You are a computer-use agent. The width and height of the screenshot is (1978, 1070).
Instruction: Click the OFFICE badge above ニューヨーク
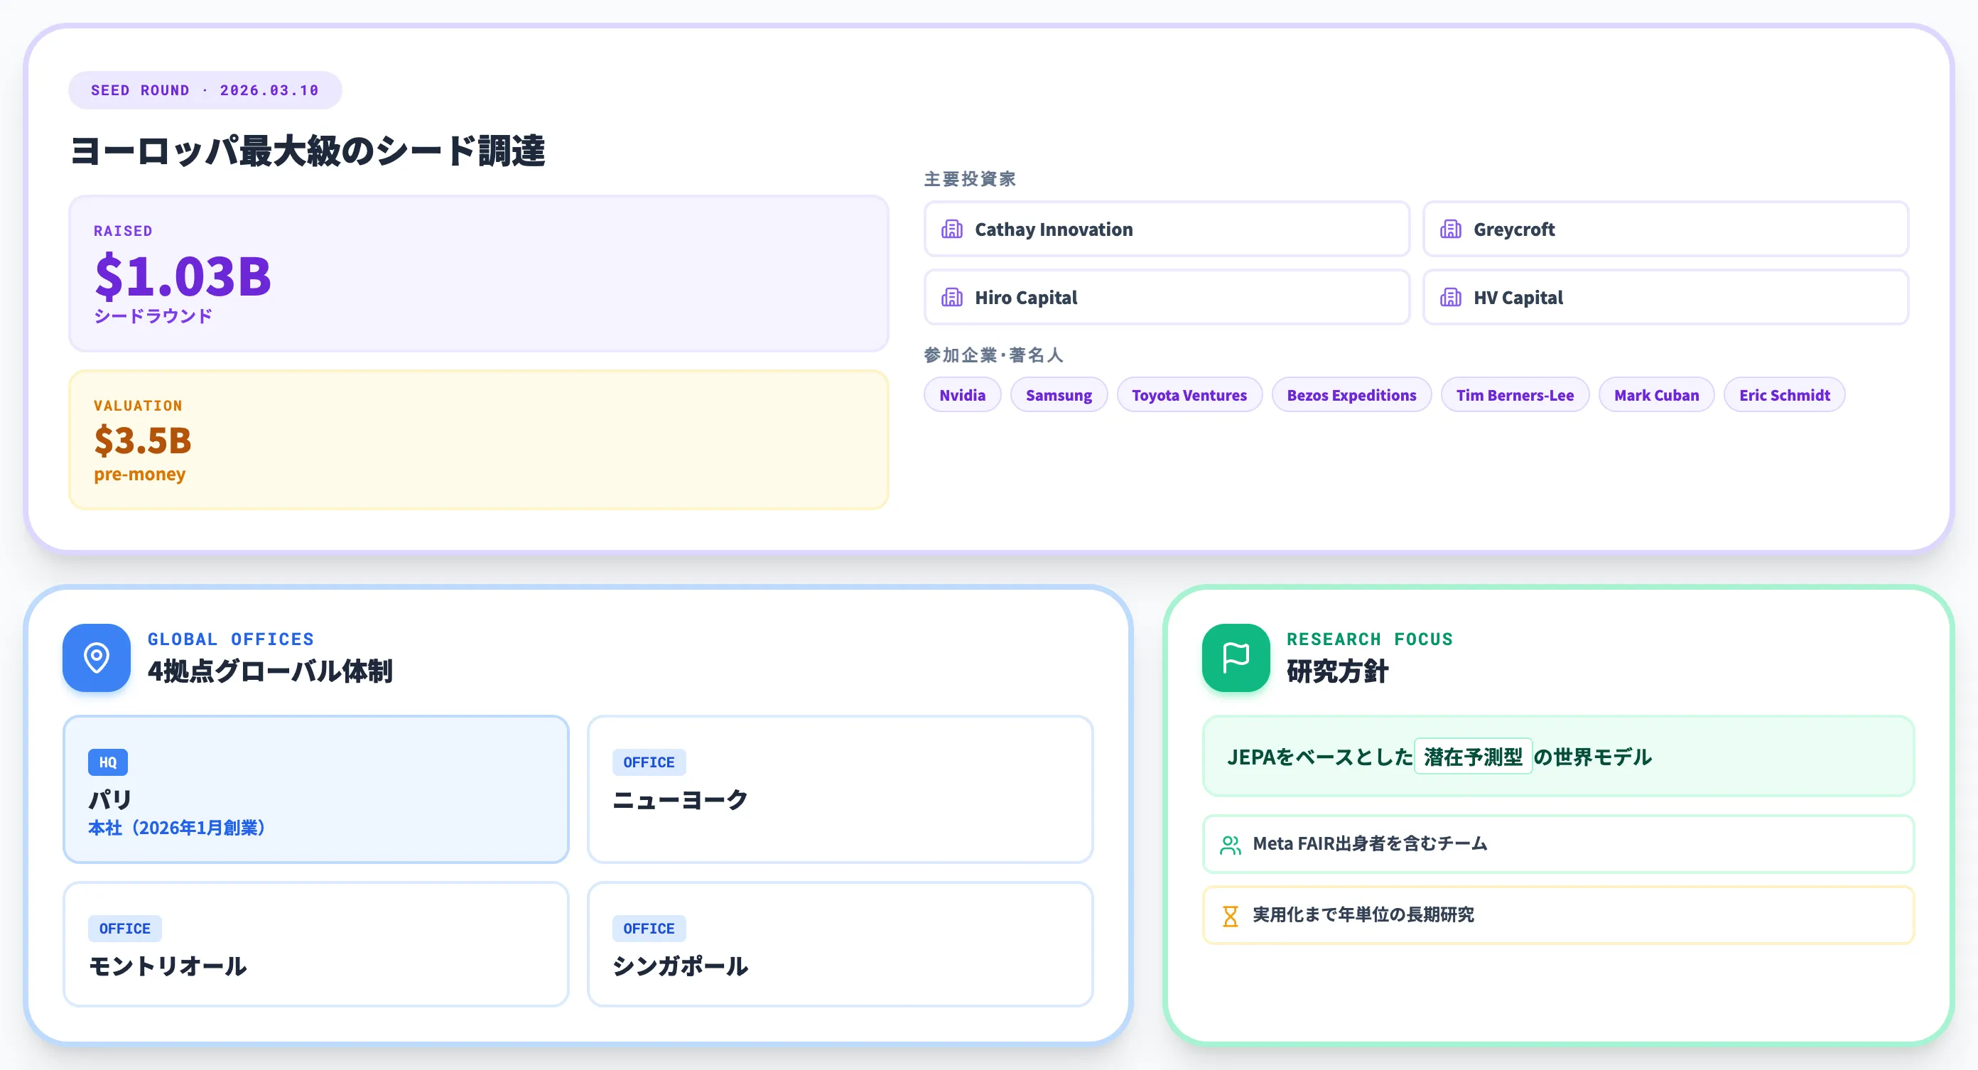click(x=649, y=762)
